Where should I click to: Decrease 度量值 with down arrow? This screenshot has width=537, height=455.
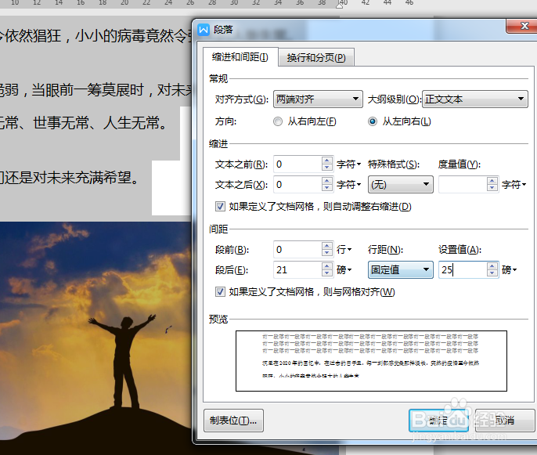pyautogui.click(x=492, y=189)
